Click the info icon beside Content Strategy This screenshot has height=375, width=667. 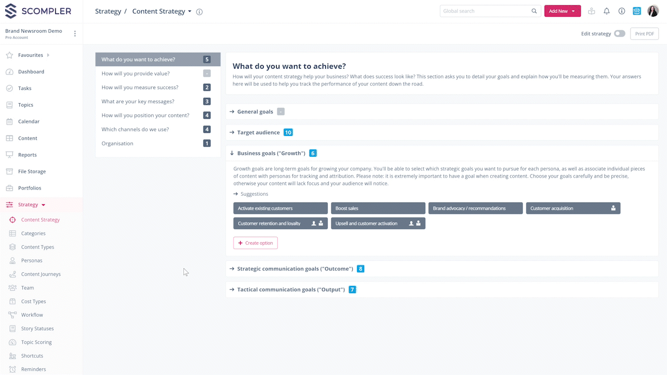[200, 12]
